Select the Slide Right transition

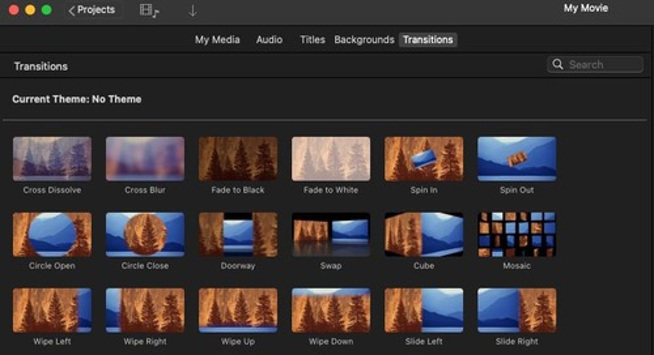pos(516,311)
